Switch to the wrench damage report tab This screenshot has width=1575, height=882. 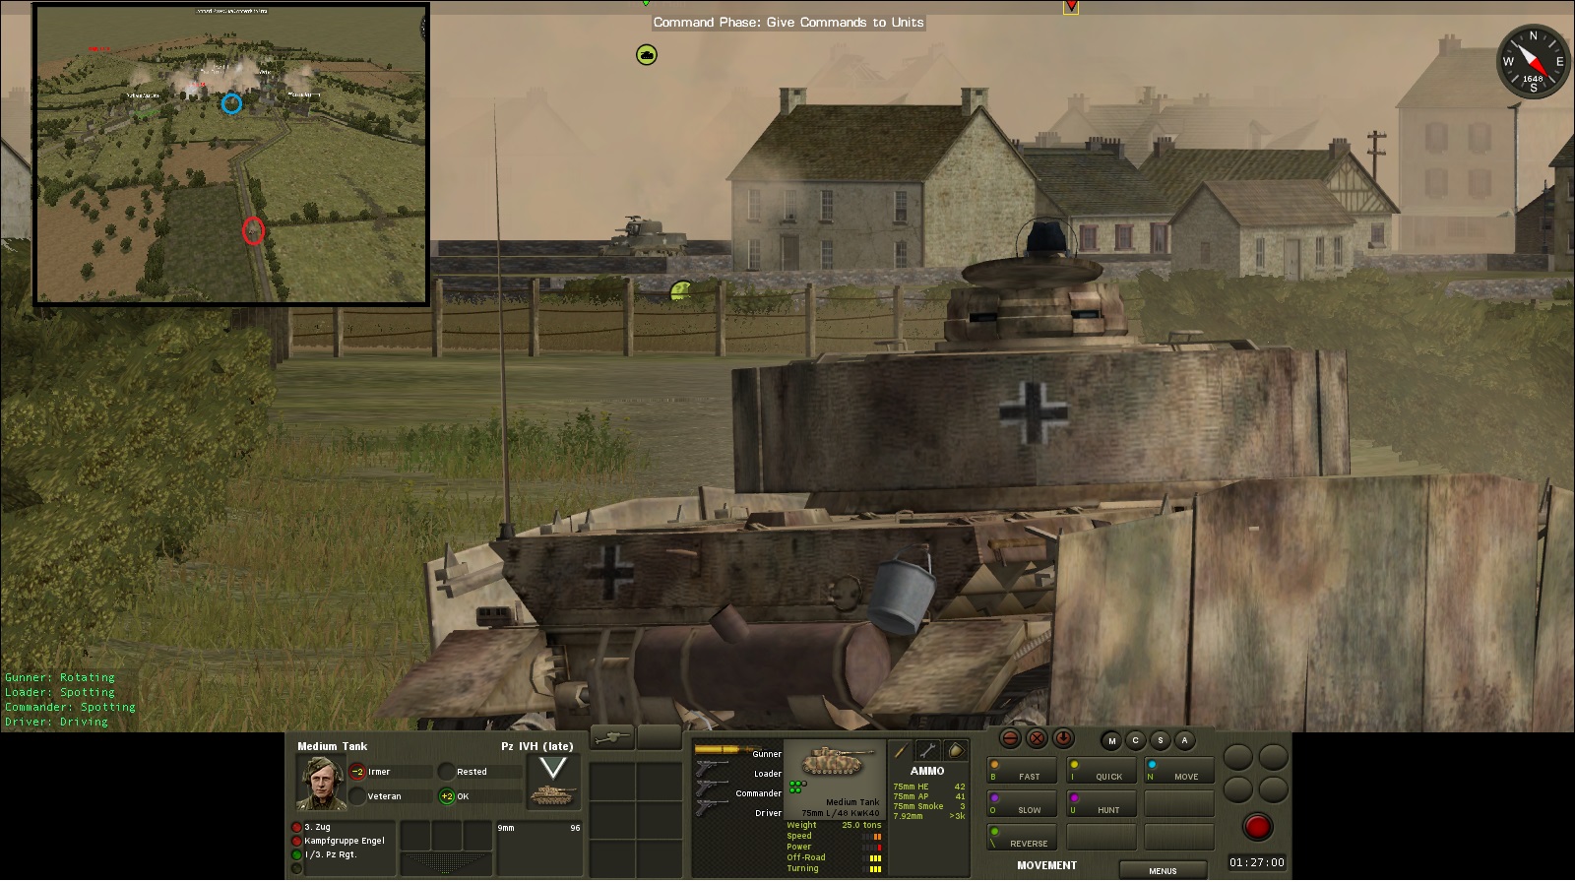pos(927,751)
